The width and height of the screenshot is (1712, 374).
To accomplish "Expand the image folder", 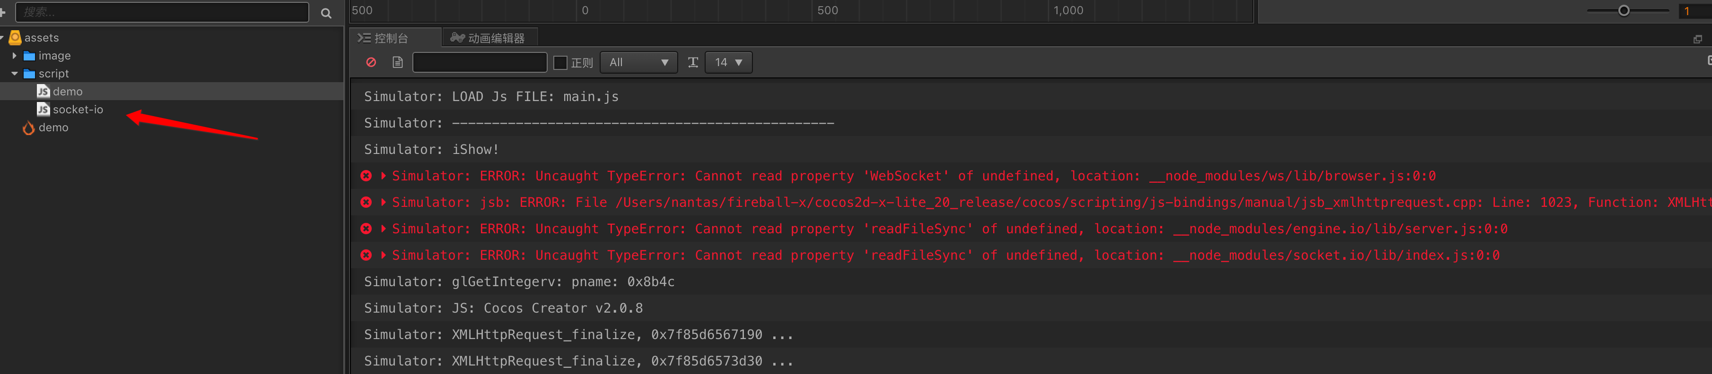I will pos(15,56).
